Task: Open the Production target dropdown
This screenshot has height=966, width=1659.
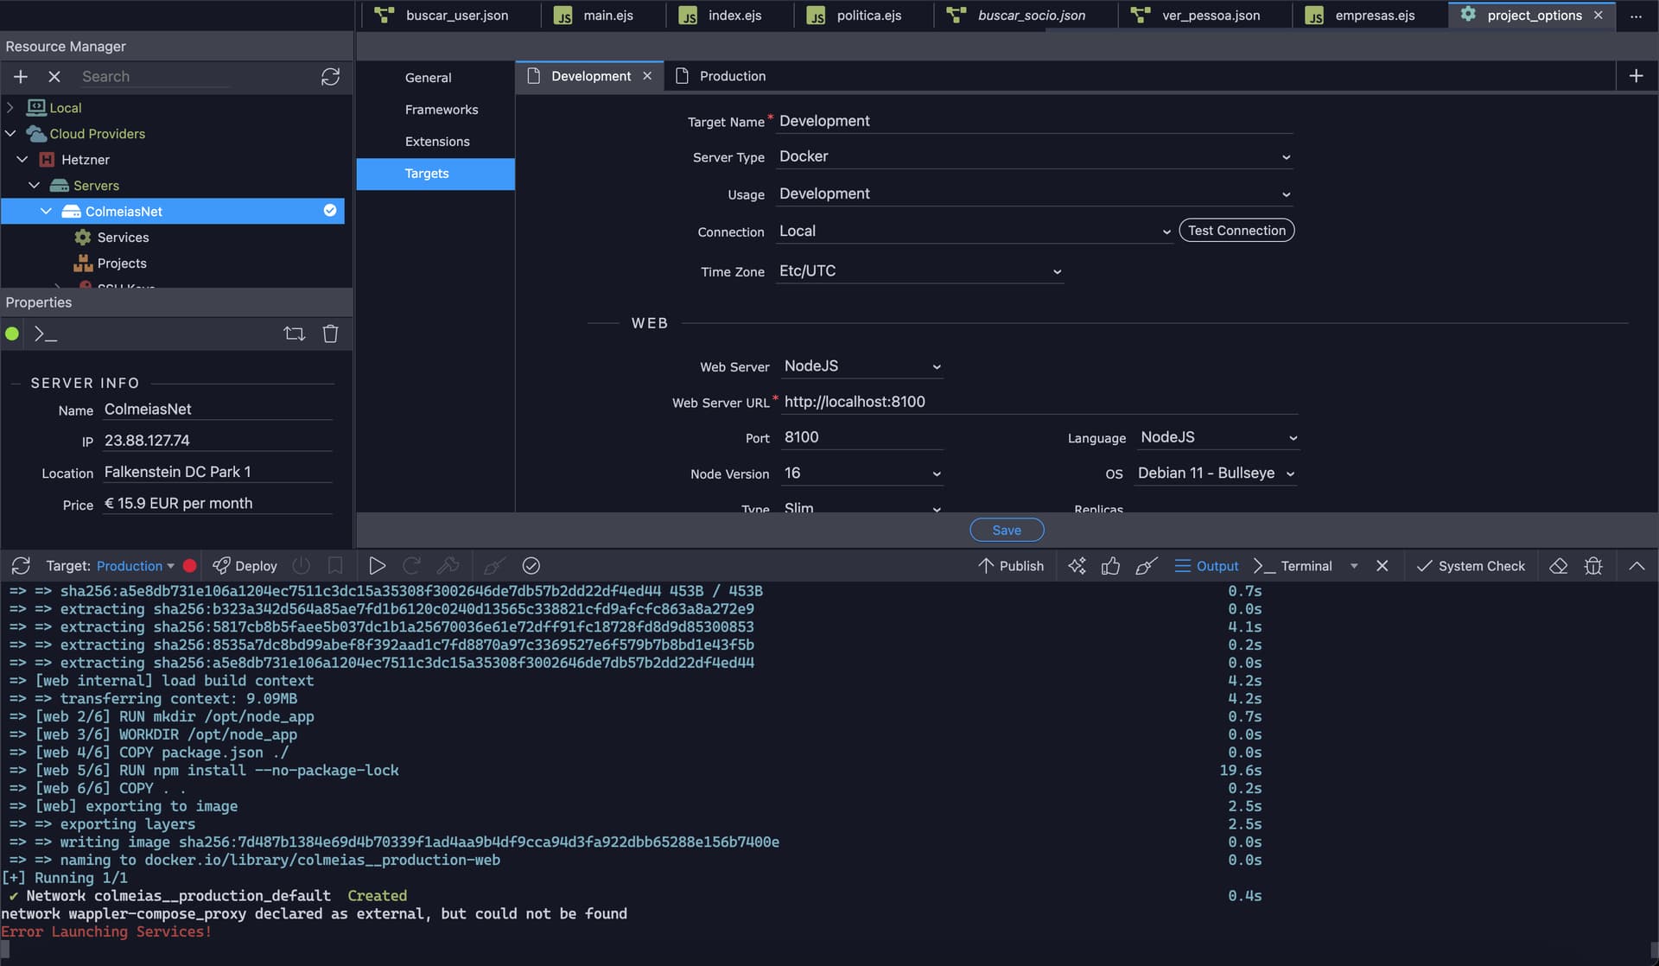Action: coord(136,566)
